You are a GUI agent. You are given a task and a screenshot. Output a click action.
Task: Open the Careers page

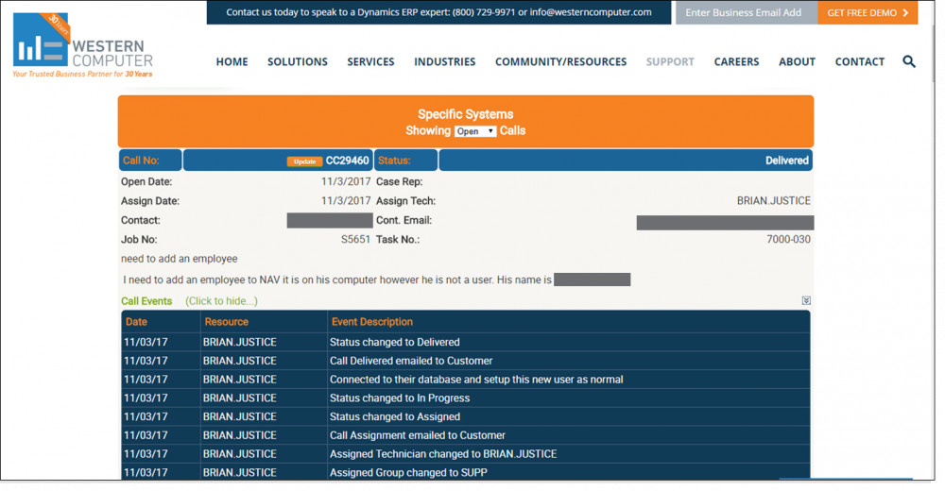[736, 61]
